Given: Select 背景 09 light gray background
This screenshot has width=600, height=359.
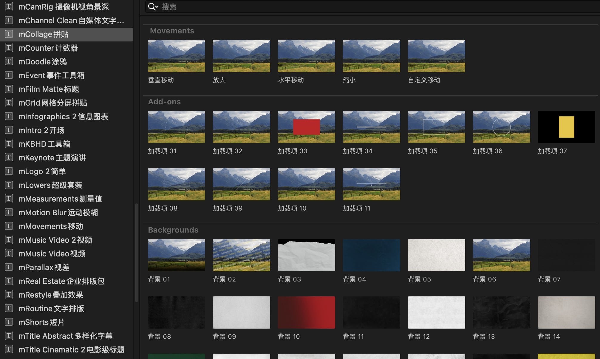Looking at the screenshot, I should 242,312.
